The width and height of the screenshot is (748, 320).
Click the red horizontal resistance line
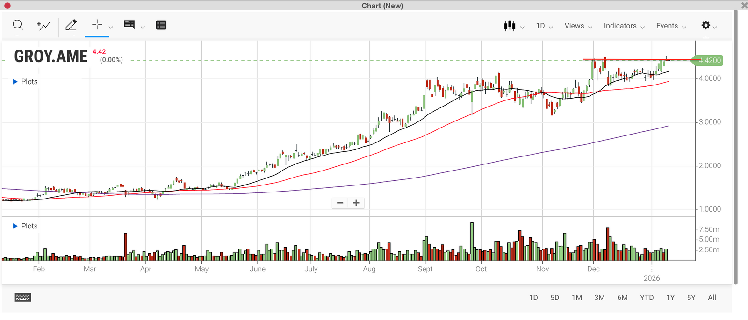(x=640, y=59)
